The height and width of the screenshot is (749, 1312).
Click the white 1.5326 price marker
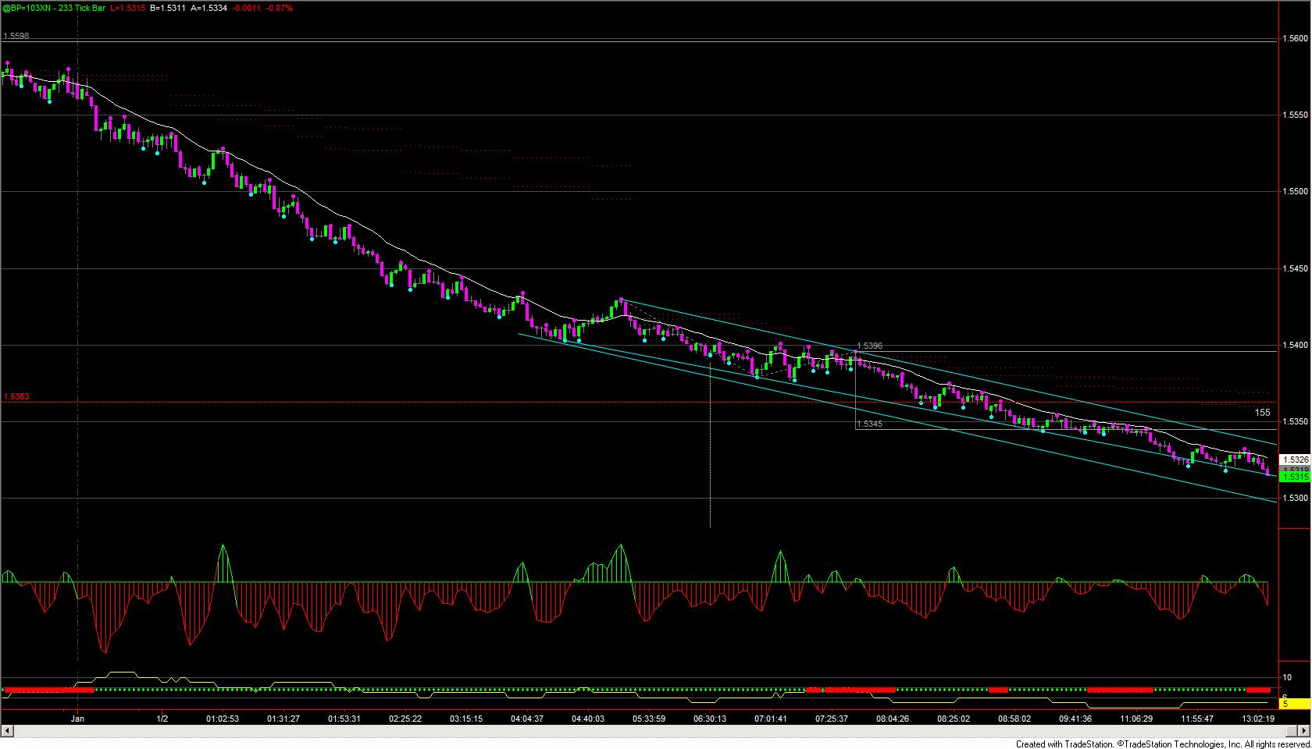[1296, 460]
